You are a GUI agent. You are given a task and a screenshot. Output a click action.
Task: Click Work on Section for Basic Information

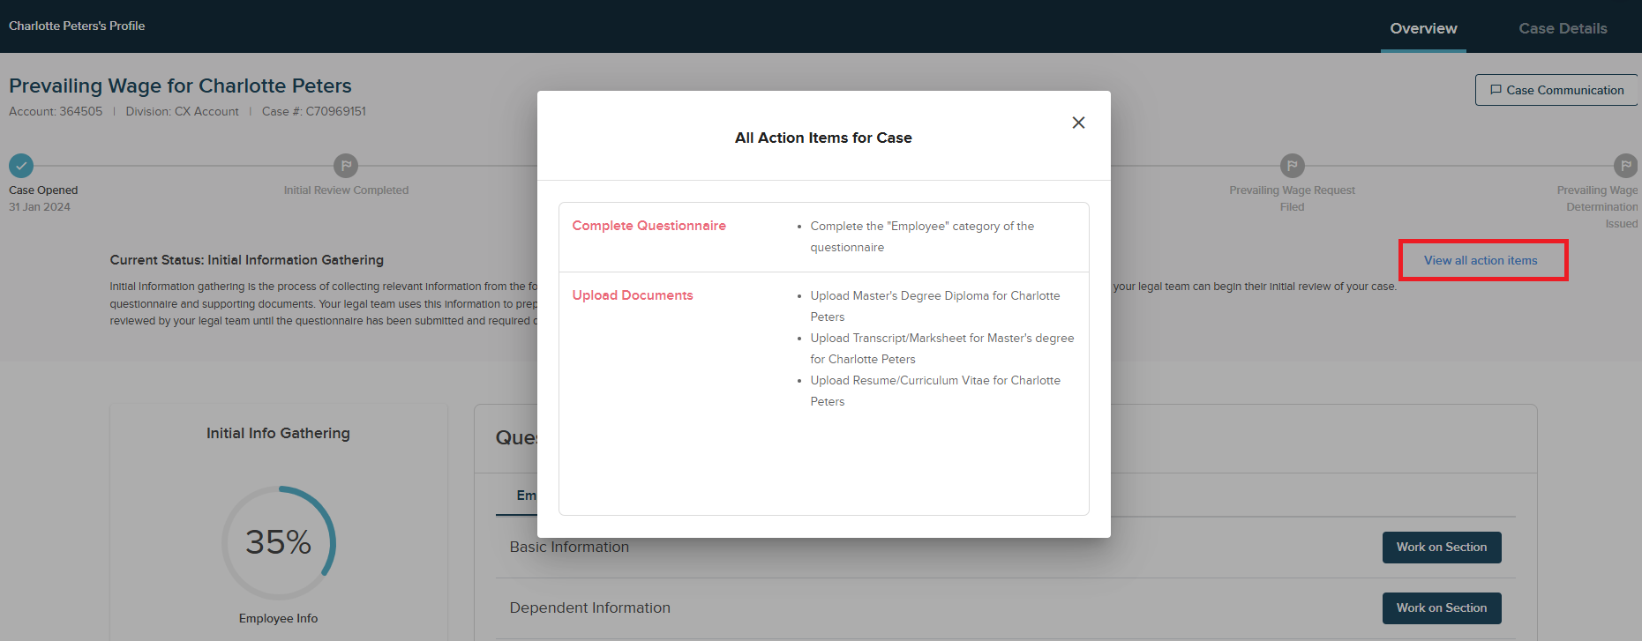point(1441,547)
